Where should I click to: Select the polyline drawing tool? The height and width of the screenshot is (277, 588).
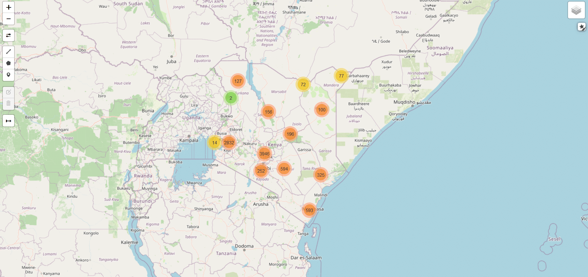click(8, 52)
